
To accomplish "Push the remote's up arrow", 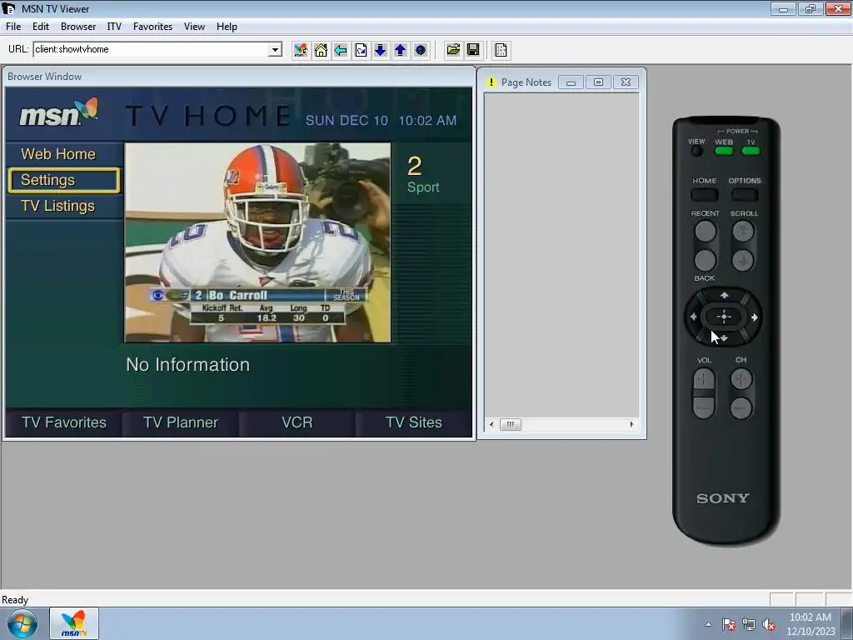I will coord(724,296).
